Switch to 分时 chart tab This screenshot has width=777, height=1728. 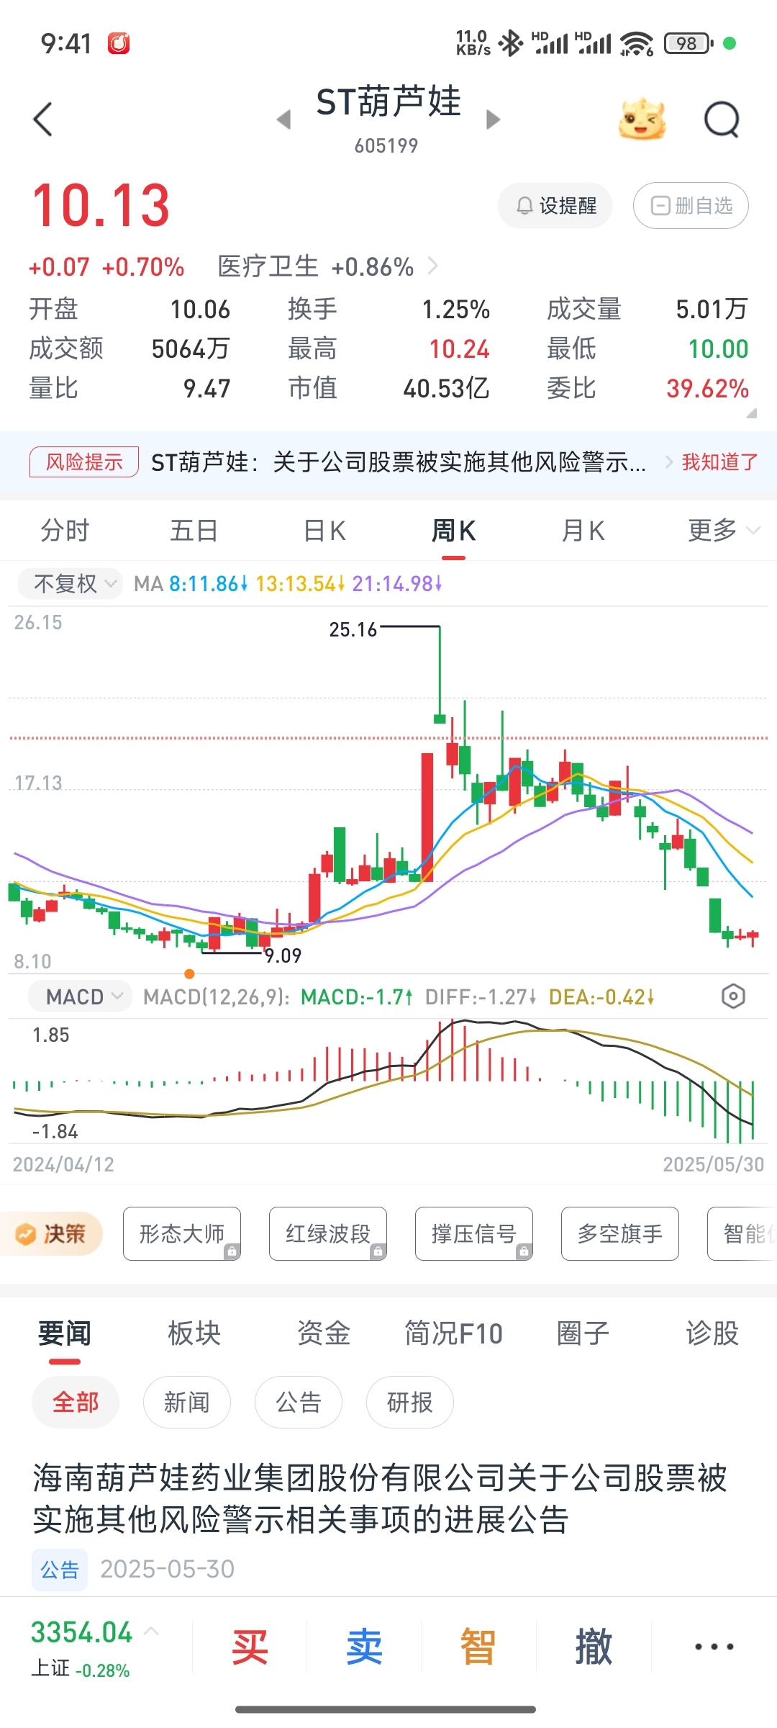point(65,531)
